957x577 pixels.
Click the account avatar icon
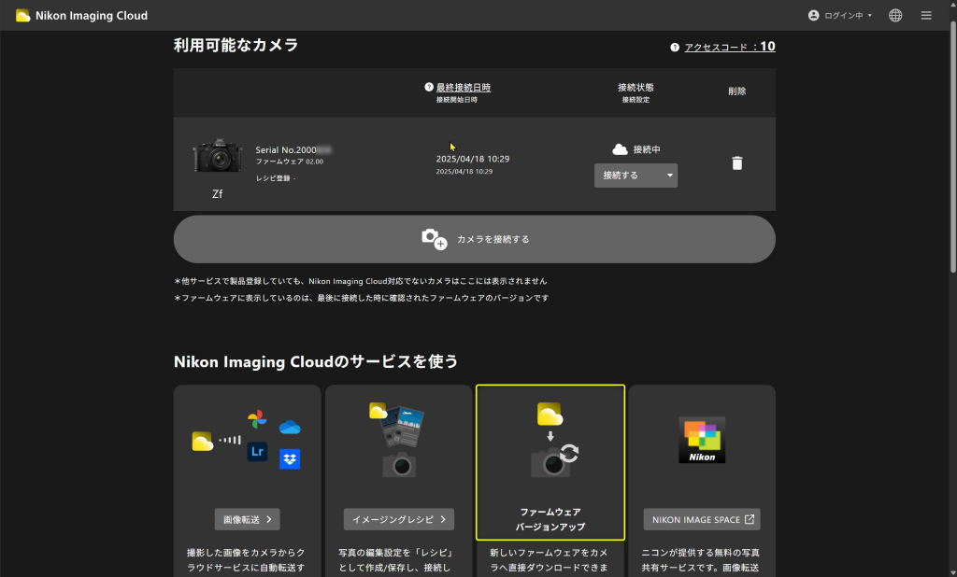pyautogui.click(x=814, y=15)
